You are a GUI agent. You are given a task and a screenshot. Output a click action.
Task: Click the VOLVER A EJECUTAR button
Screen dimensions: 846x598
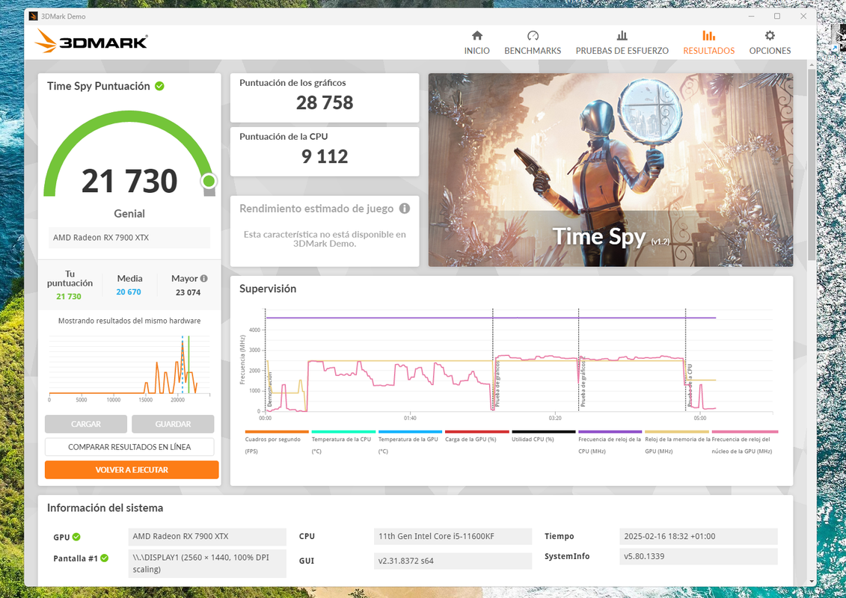132,469
